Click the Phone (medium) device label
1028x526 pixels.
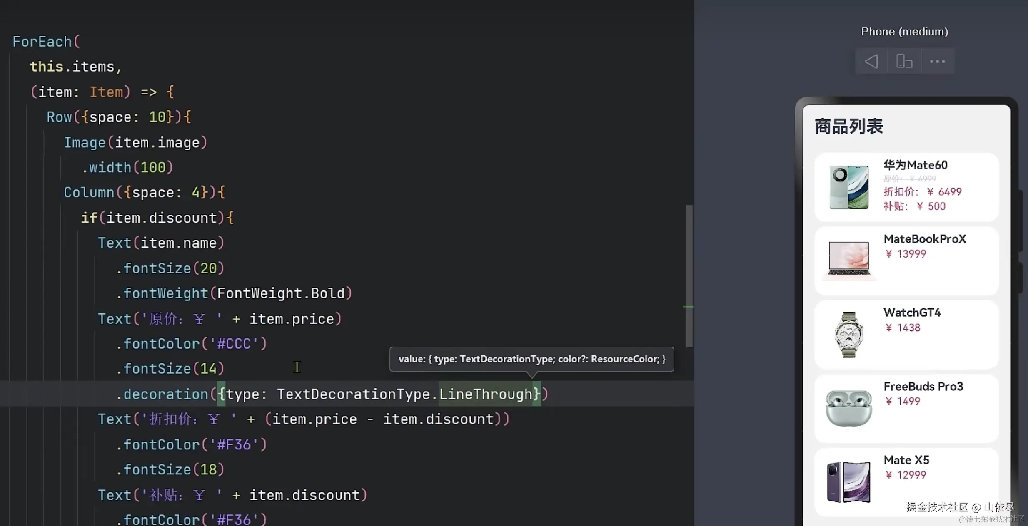(x=904, y=32)
